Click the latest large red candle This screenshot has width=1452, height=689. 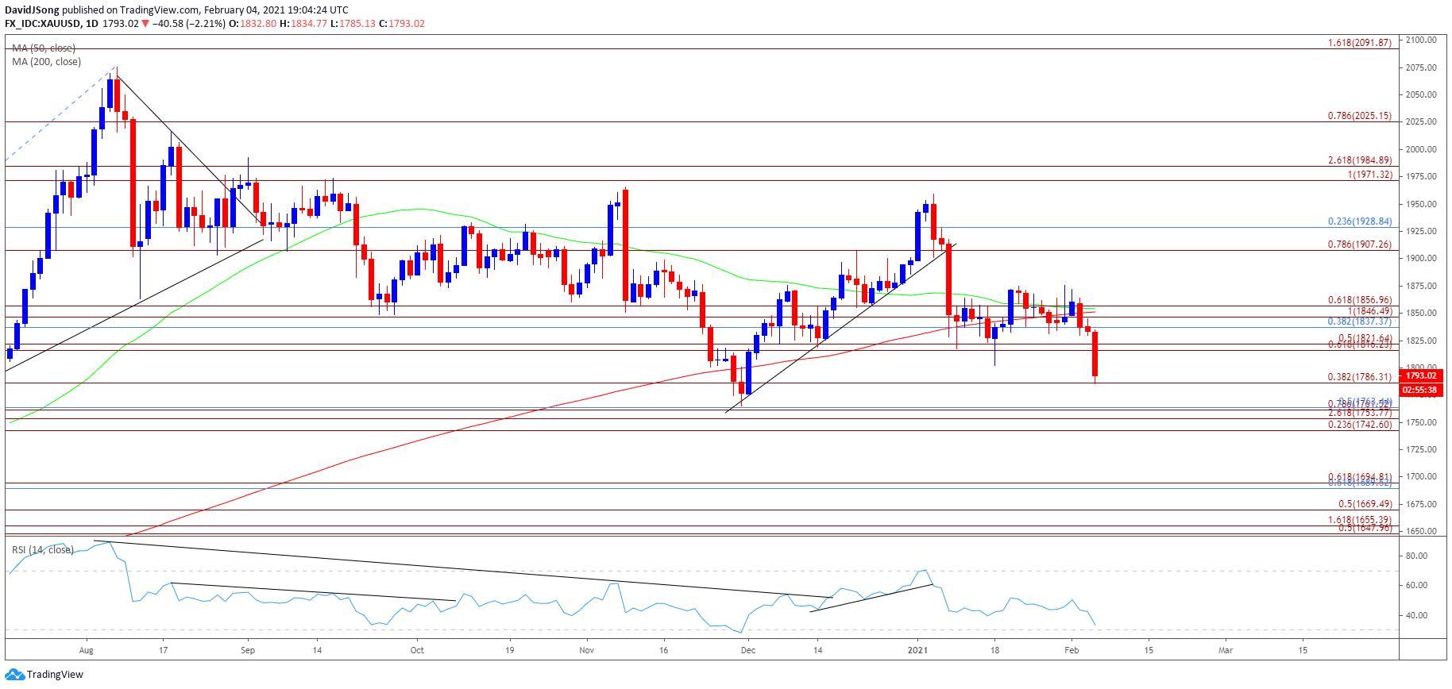[1095, 355]
